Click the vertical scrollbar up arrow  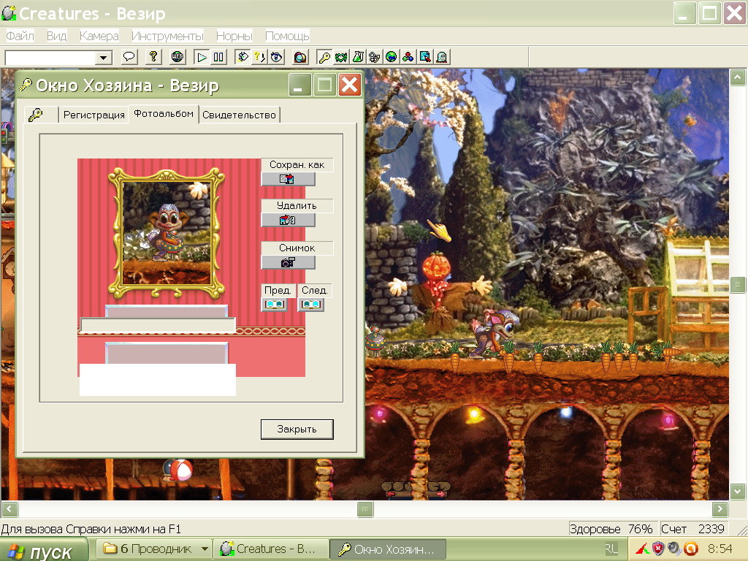[x=738, y=77]
